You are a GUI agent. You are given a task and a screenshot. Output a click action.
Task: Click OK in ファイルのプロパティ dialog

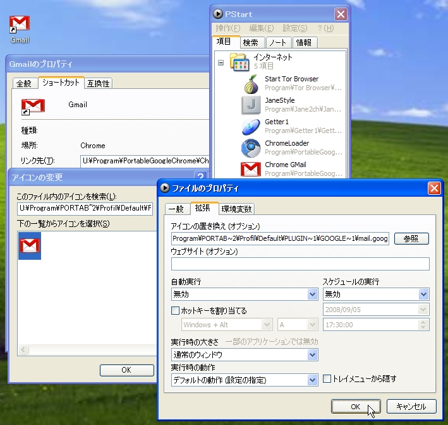356,407
